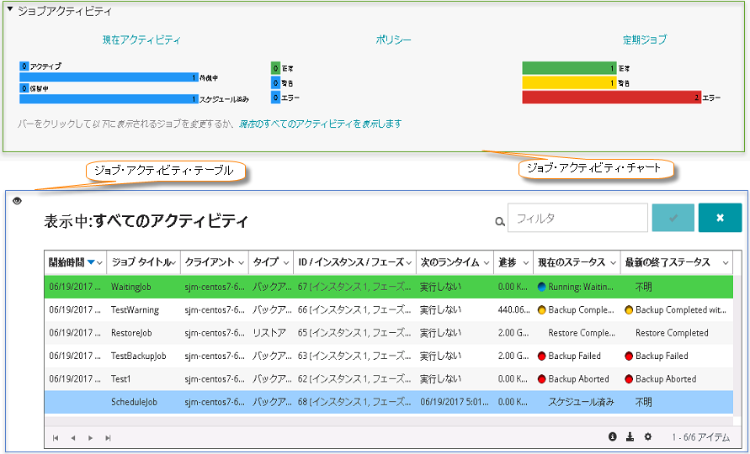The image size is (750, 454).
Task: Select the Test1 job title
Action: click(120, 378)
